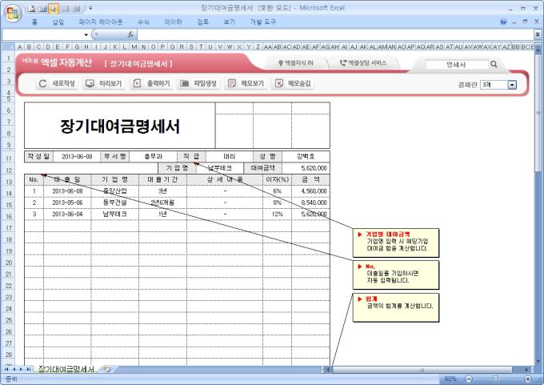Open the 홈 ribbon tab
The height and width of the screenshot is (385, 544).
tap(34, 22)
